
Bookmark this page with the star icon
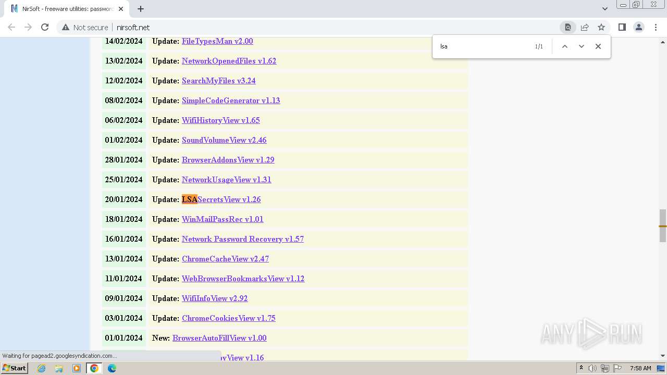click(601, 27)
